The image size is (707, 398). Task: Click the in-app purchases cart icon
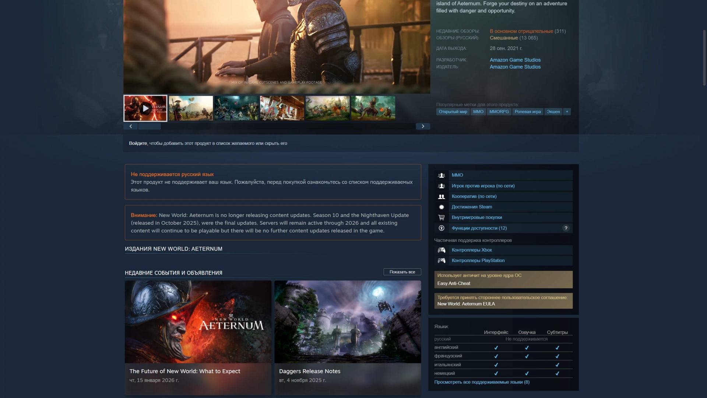point(441,218)
